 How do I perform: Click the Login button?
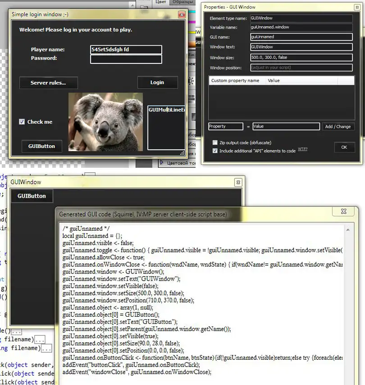[157, 82]
